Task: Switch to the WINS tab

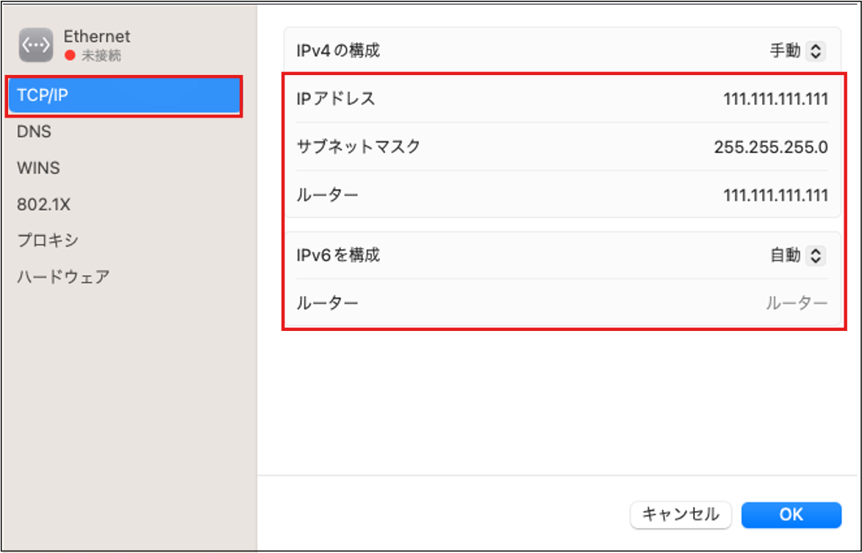Action: pos(38,168)
